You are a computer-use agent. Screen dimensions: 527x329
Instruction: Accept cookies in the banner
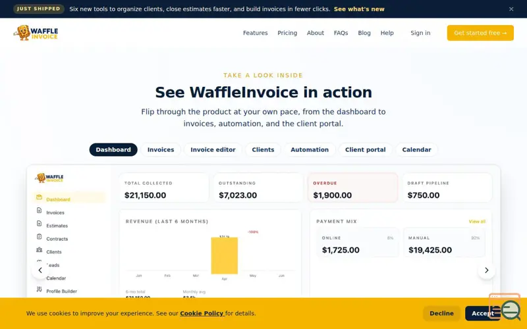482,313
